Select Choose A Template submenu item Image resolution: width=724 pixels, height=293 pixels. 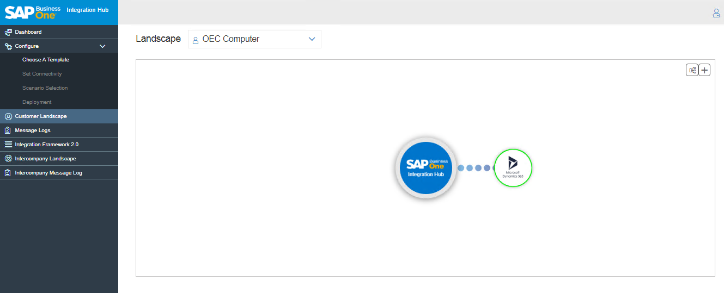(x=46, y=60)
